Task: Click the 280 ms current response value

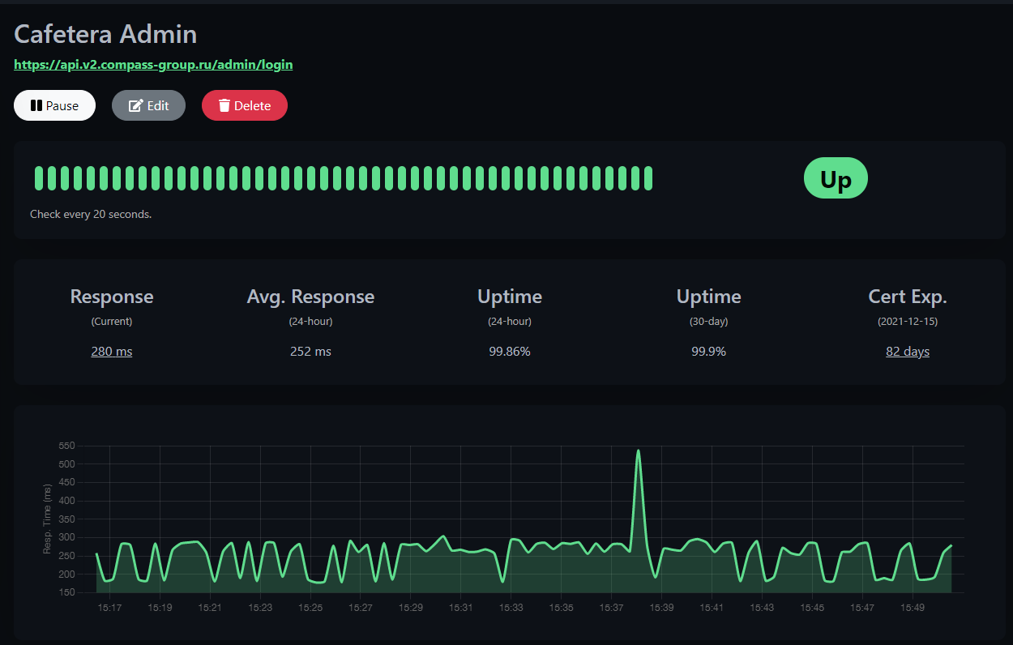Action: [112, 352]
